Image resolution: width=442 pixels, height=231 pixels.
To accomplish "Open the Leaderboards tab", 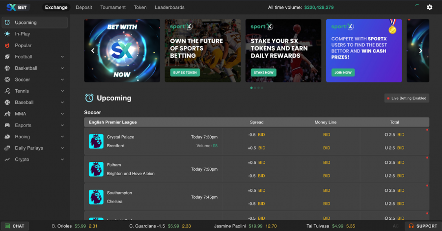I will pyautogui.click(x=169, y=7).
